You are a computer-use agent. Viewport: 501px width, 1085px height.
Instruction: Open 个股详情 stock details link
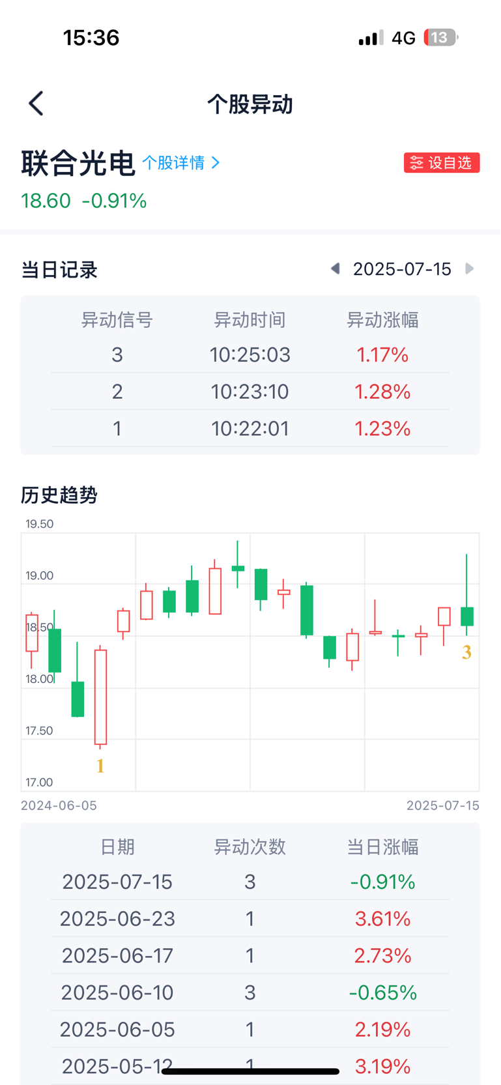pos(173,163)
